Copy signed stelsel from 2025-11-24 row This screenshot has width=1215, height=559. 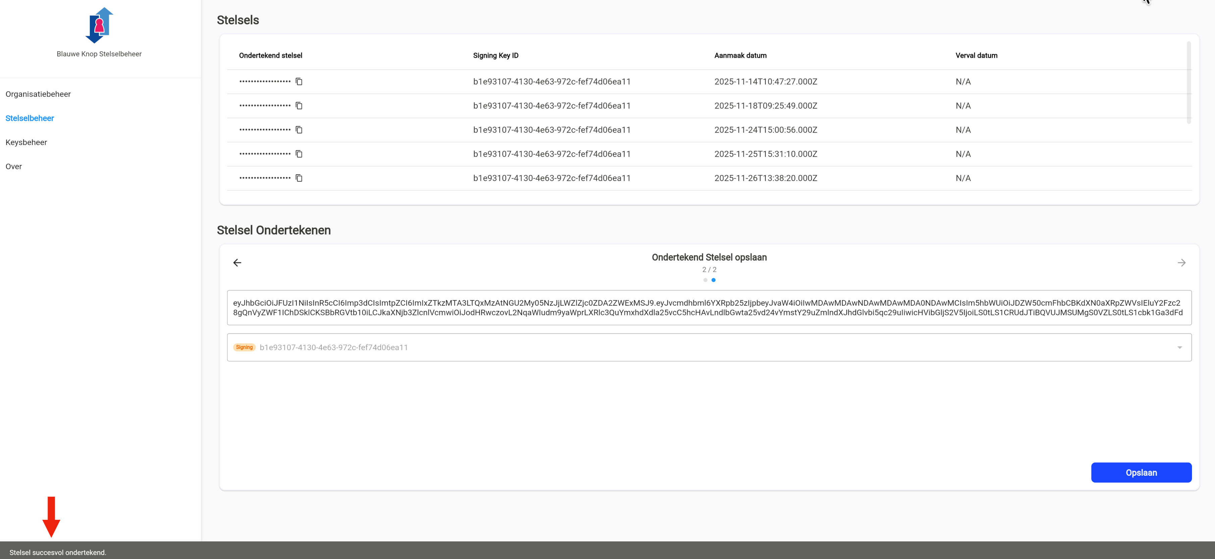[299, 130]
